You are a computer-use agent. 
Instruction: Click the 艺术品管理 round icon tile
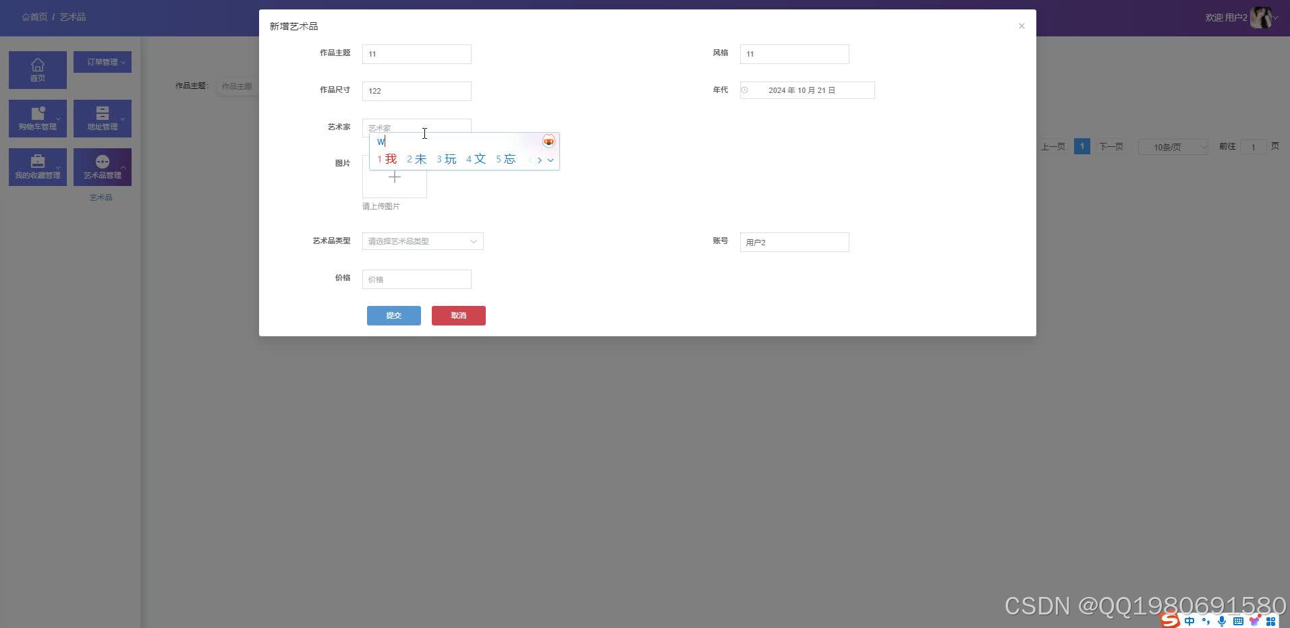click(103, 166)
